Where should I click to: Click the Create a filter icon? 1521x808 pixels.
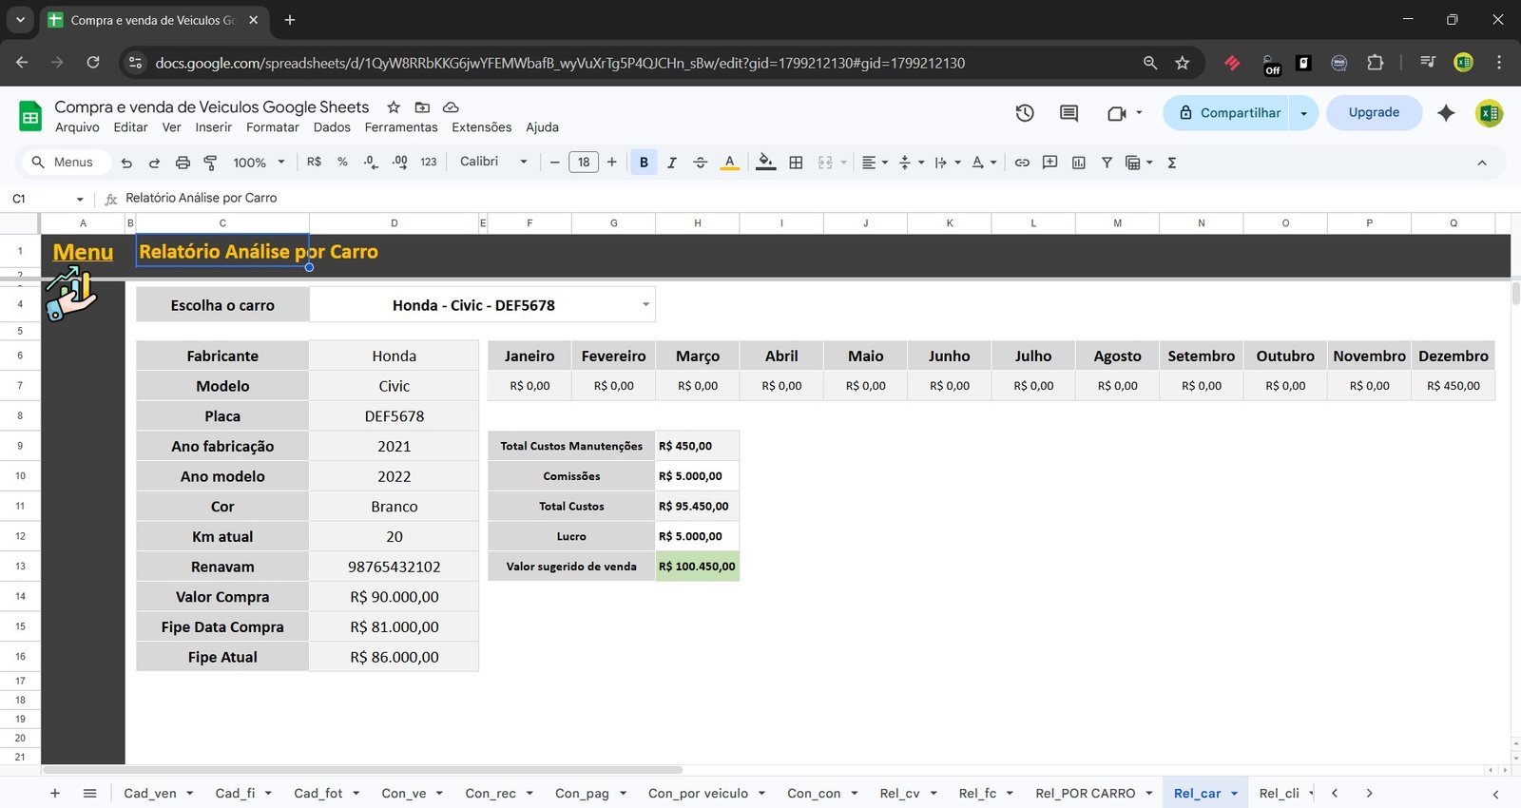[1107, 163]
